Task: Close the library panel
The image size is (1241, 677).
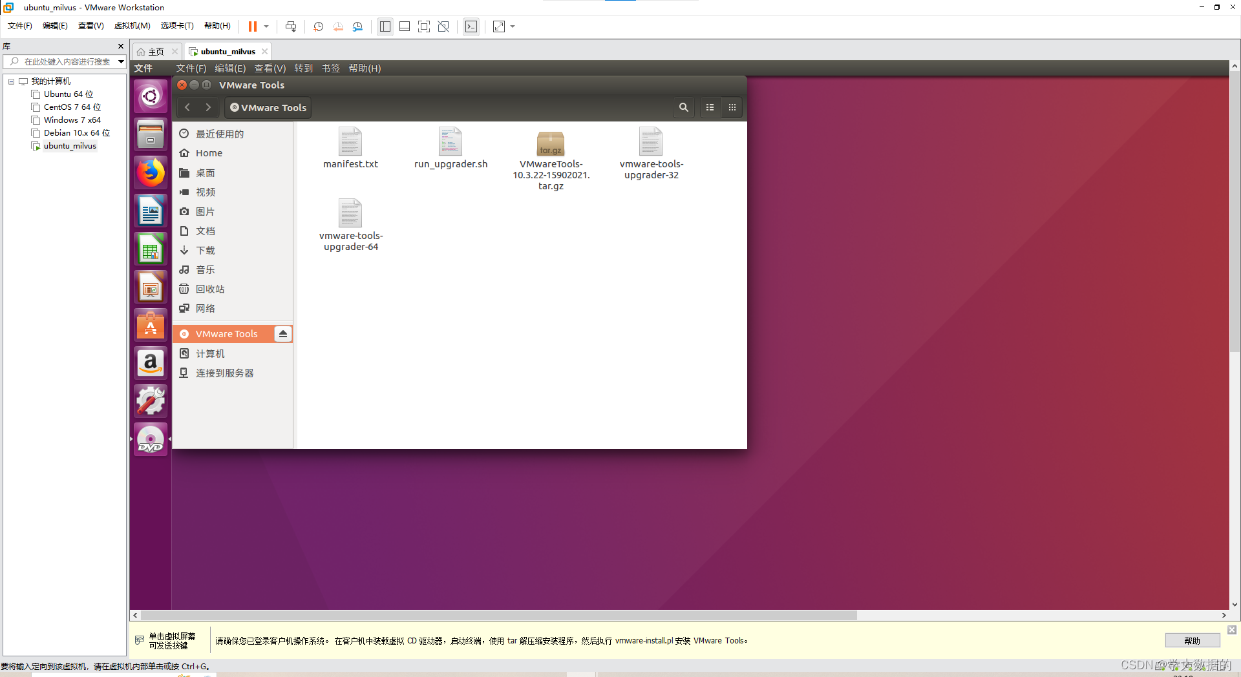Action: [x=121, y=47]
